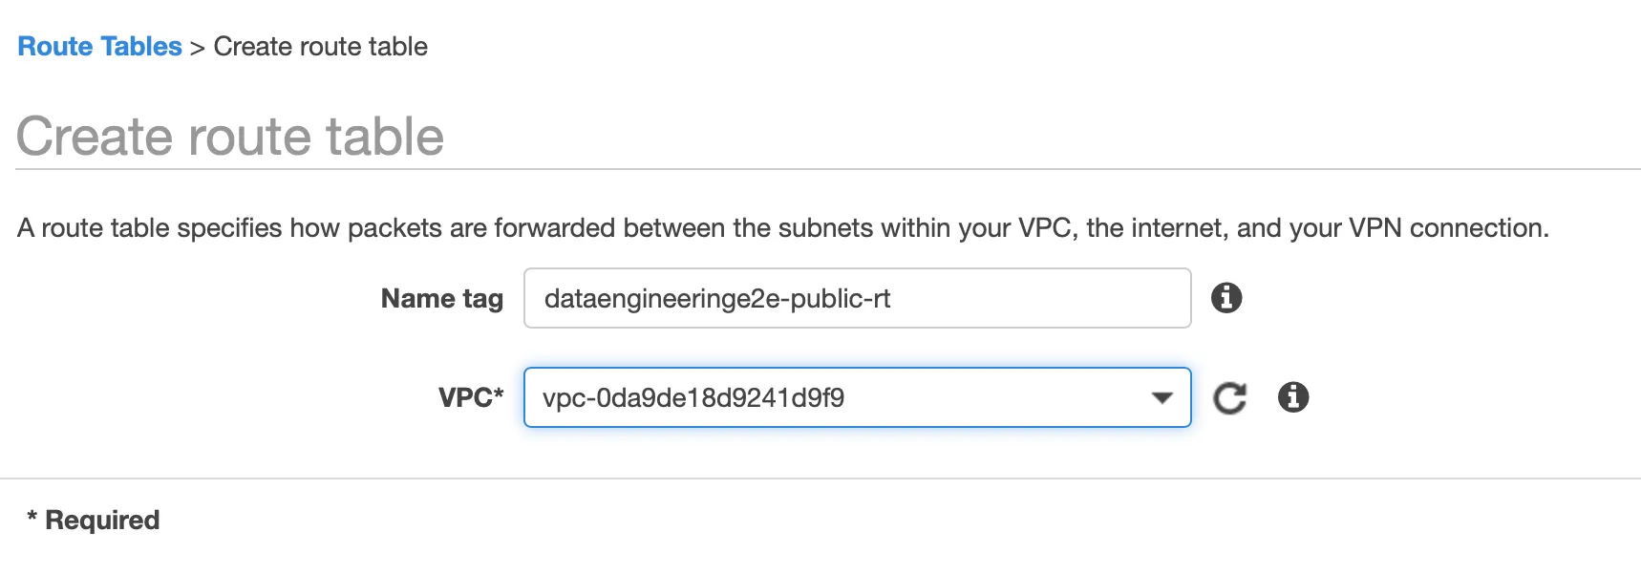Click the info icon beside Name tag
Viewport: 1641px width, 575px height.
1226,298
